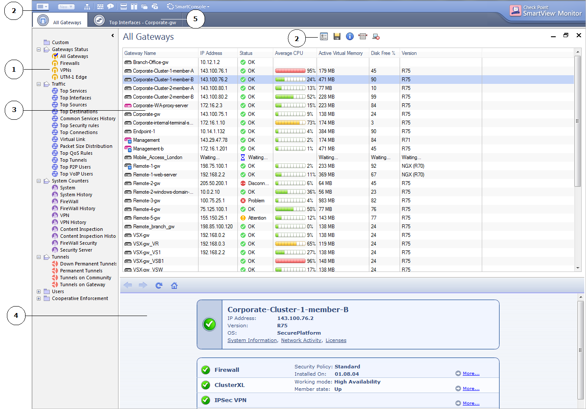The height and width of the screenshot is (409, 586).
Task: Click More link for ClusterXL blade
Action: (x=471, y=389)
